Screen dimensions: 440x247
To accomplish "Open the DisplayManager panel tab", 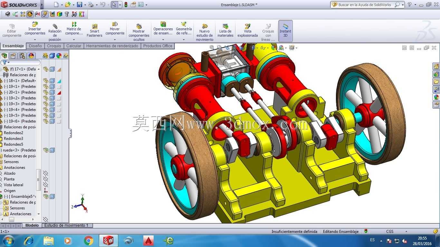I will click(31, 56).
